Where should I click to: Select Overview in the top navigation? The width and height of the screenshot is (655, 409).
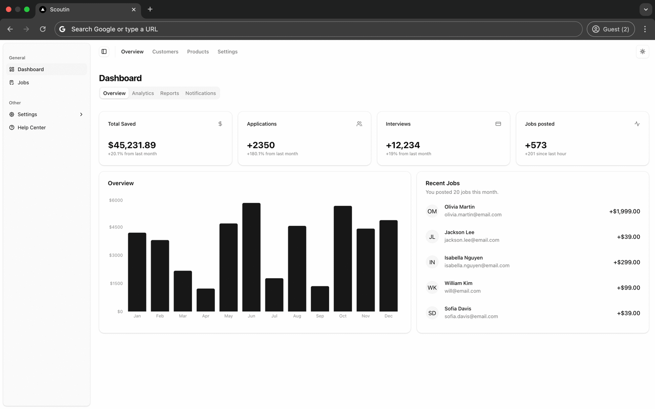pos(132,52)
